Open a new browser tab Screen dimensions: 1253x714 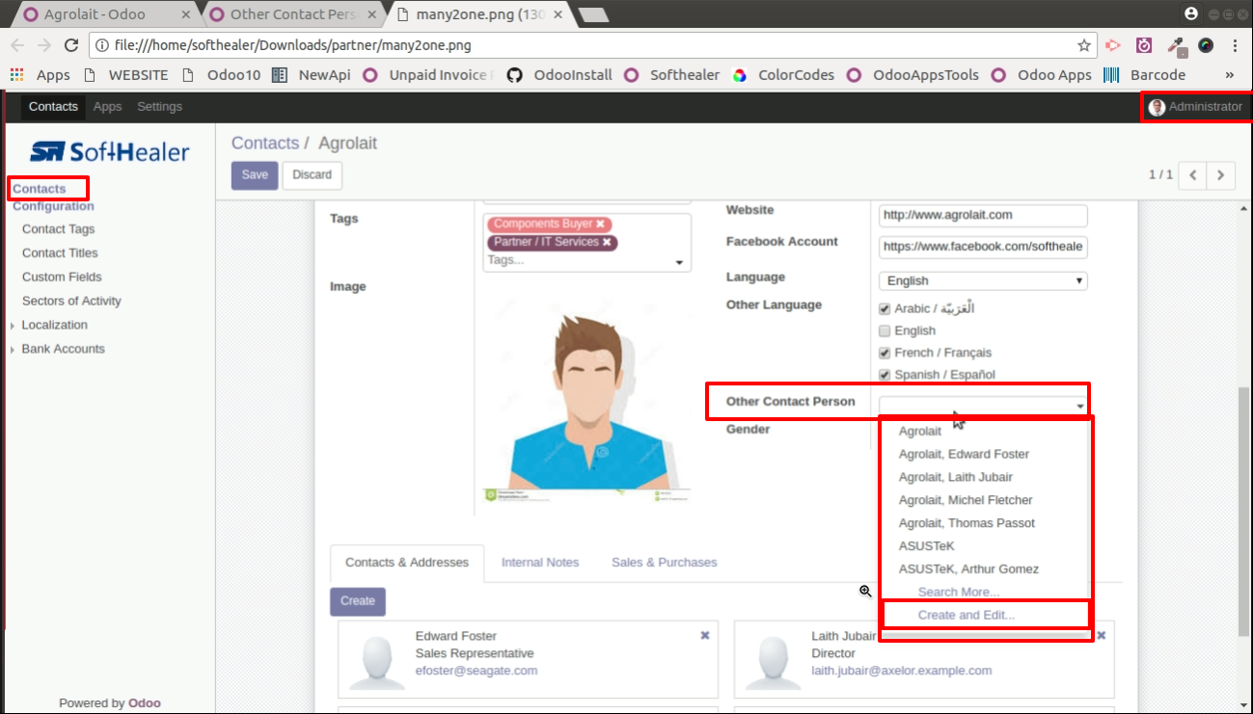click(592, 14)
